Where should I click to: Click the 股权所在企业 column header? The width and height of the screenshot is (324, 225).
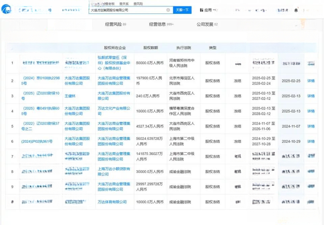[115, 47]
